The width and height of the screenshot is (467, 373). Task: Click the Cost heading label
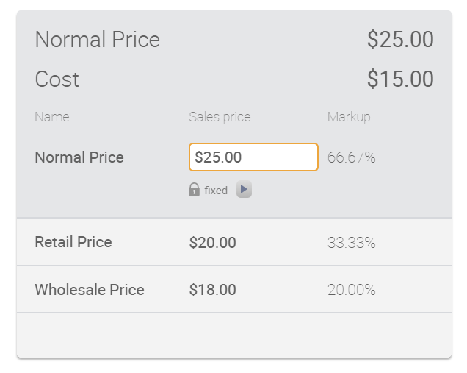click(57, 79)
